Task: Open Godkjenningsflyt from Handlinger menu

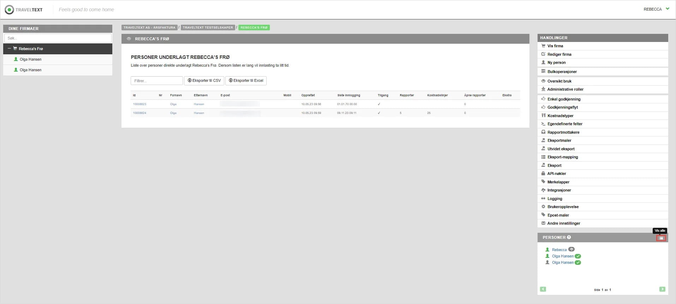Action: (562, 107)
